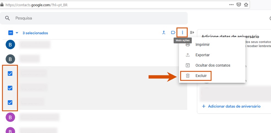Uncheck the first checked contact checkbox
271x133 pixels.
point(10,74)
